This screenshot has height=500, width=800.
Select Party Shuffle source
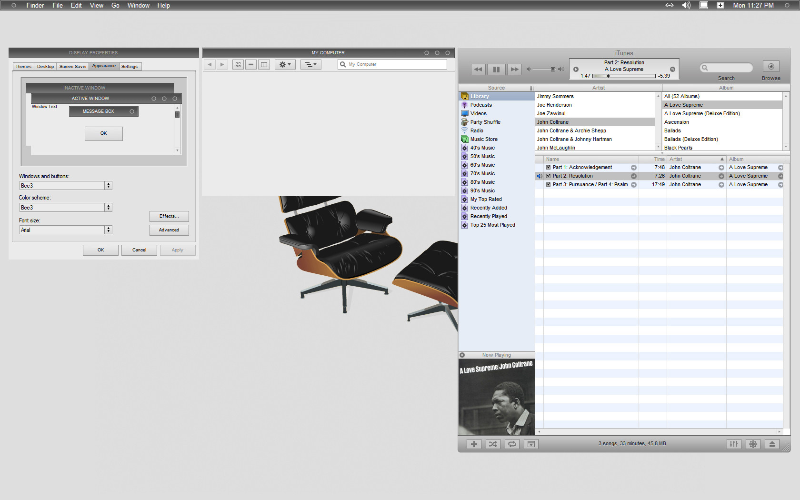click(x=497, y=122)
